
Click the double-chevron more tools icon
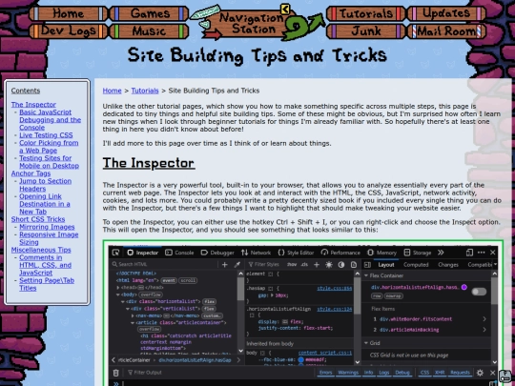[x=441, y=253]
